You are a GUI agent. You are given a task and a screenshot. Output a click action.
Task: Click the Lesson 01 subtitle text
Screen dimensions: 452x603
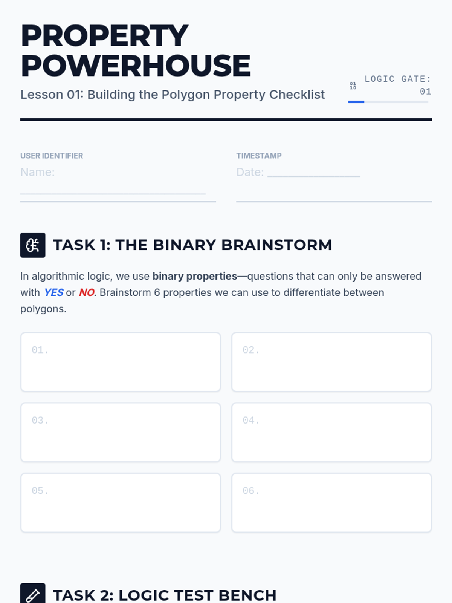click(x=172, y=95)
